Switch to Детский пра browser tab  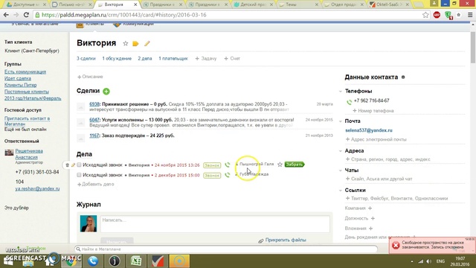[x=253, y=4]
